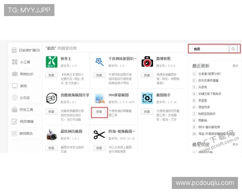This screenshot has width=242, height=193.
Task: Install the 千库网免抠图识 extension
Action: pyautogui.click(x=99, y=75)
